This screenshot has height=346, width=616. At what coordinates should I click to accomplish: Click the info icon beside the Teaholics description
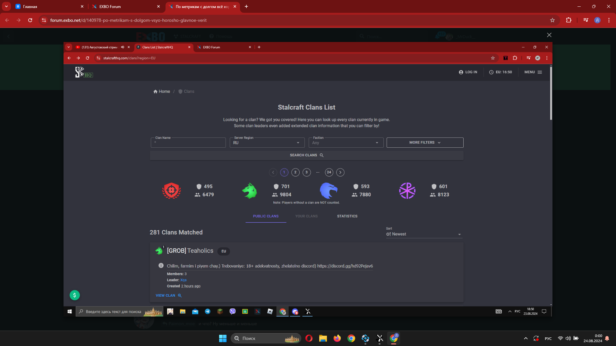(161, 266)
